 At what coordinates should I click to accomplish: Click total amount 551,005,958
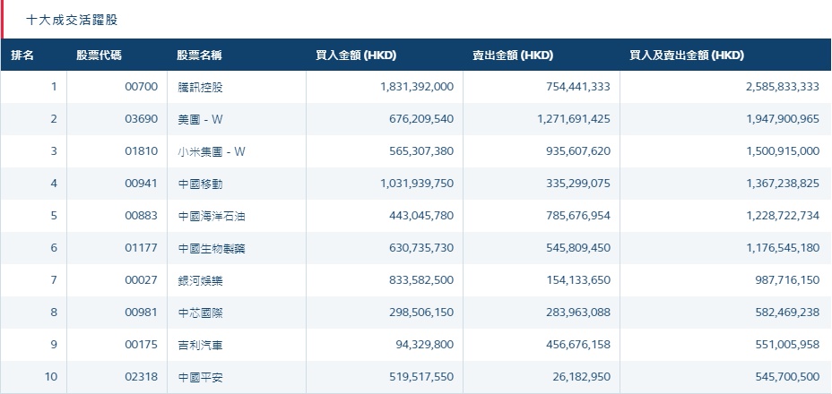[787, 345]
